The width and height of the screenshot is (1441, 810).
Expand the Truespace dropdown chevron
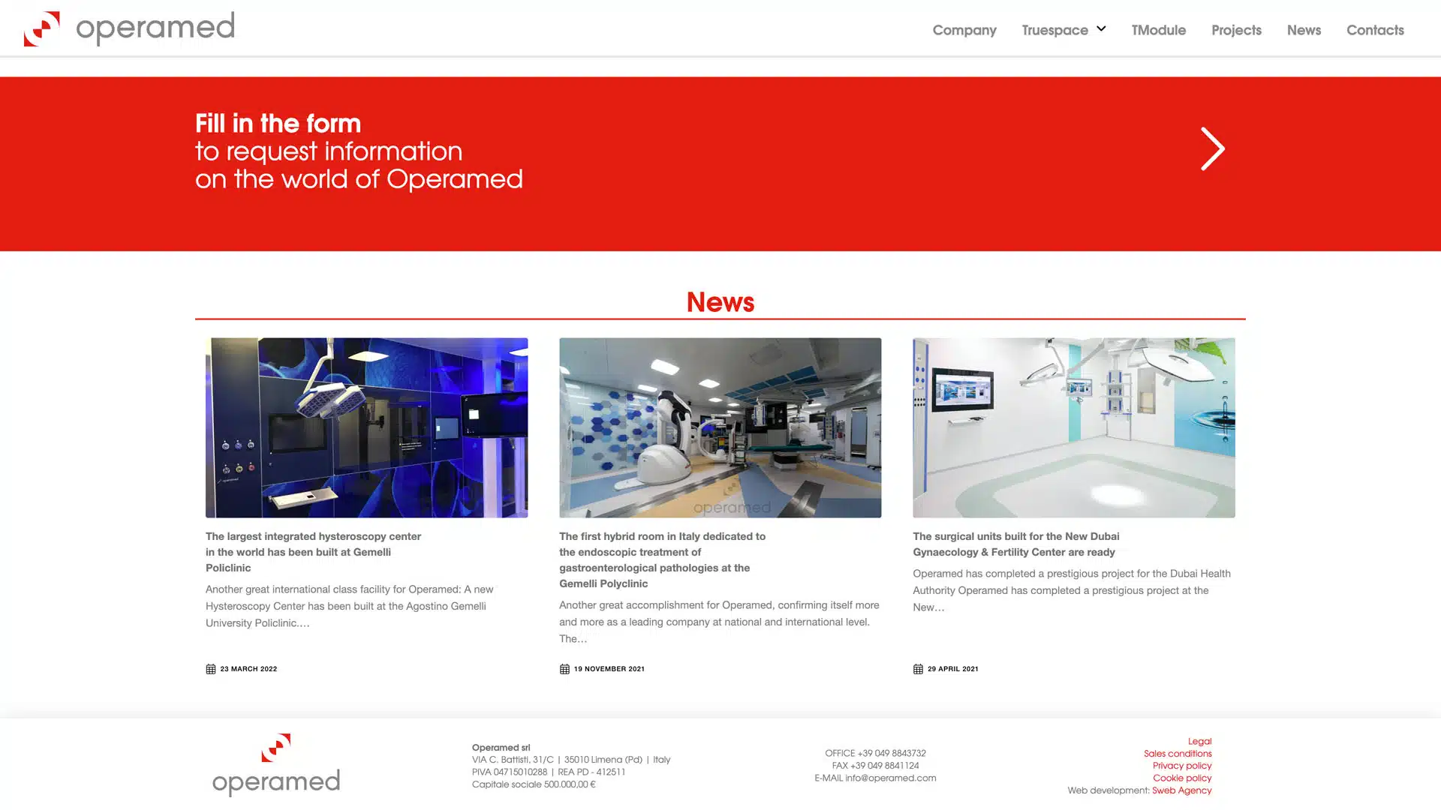[1101, 29]
